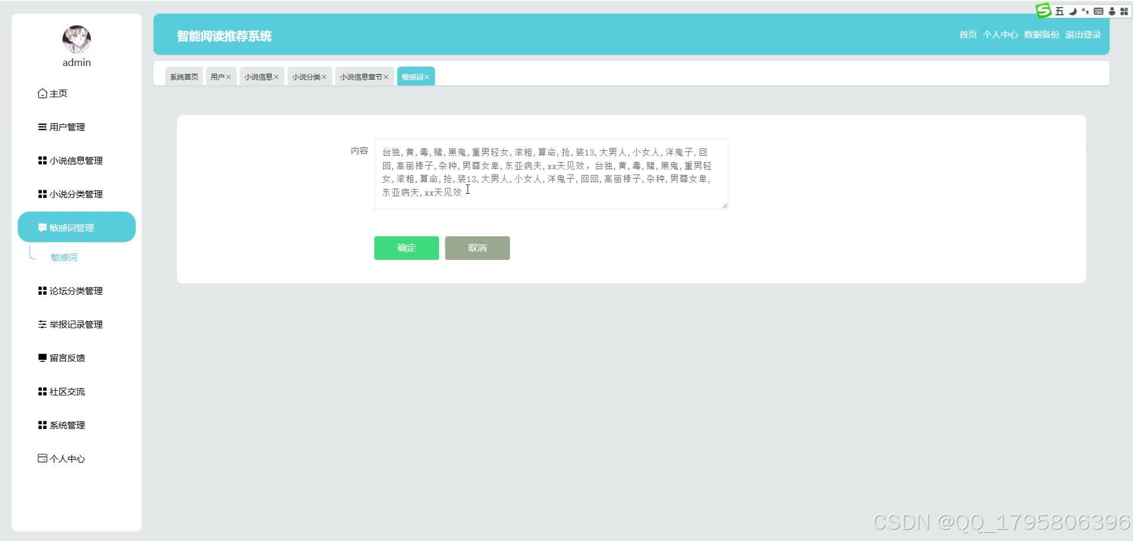Open the 主页 home icon in sidebar

click(x=42, y=94)
